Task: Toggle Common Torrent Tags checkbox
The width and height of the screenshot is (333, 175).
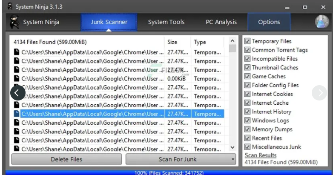Action: pos(247,50)
